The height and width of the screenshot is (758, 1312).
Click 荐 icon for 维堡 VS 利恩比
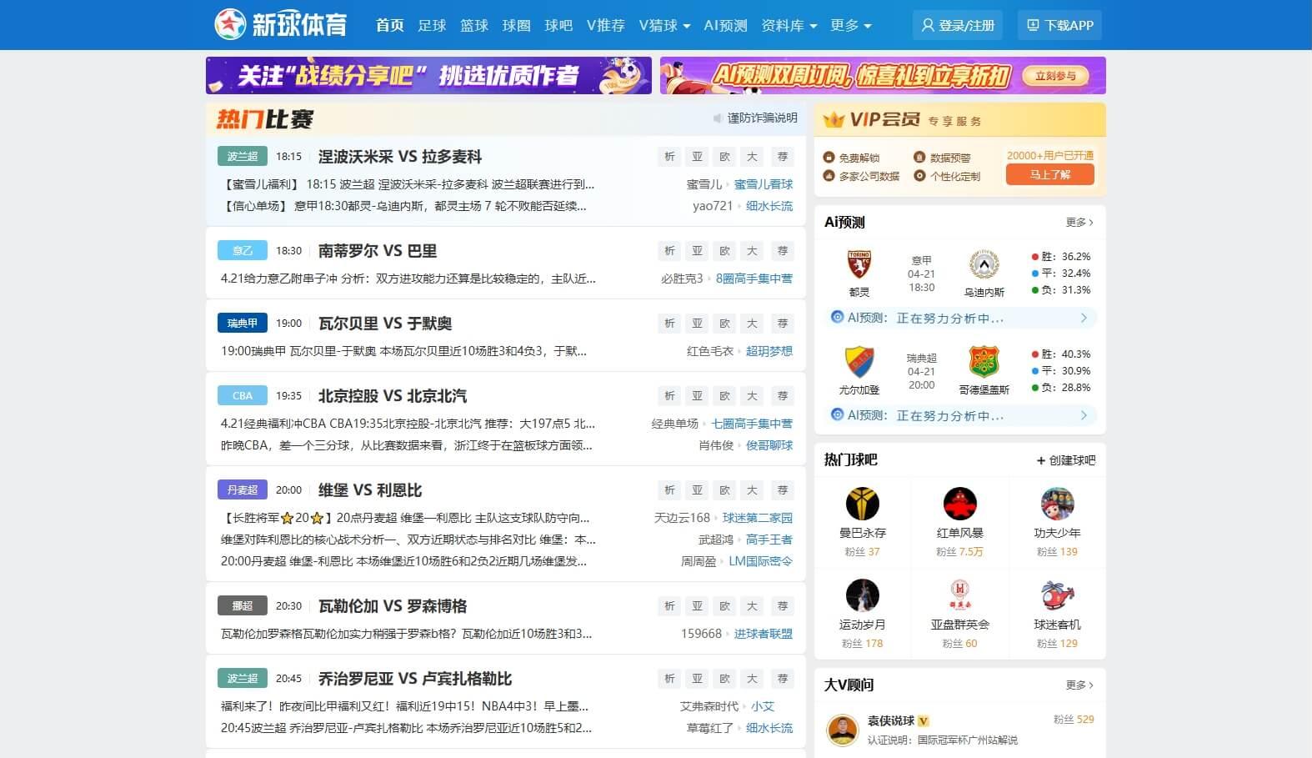tap(782, 490)
